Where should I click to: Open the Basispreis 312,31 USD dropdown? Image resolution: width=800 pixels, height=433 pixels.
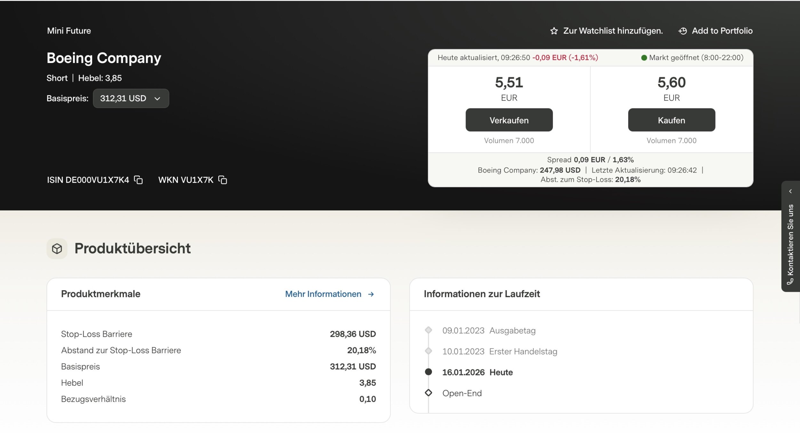[131, 98]
